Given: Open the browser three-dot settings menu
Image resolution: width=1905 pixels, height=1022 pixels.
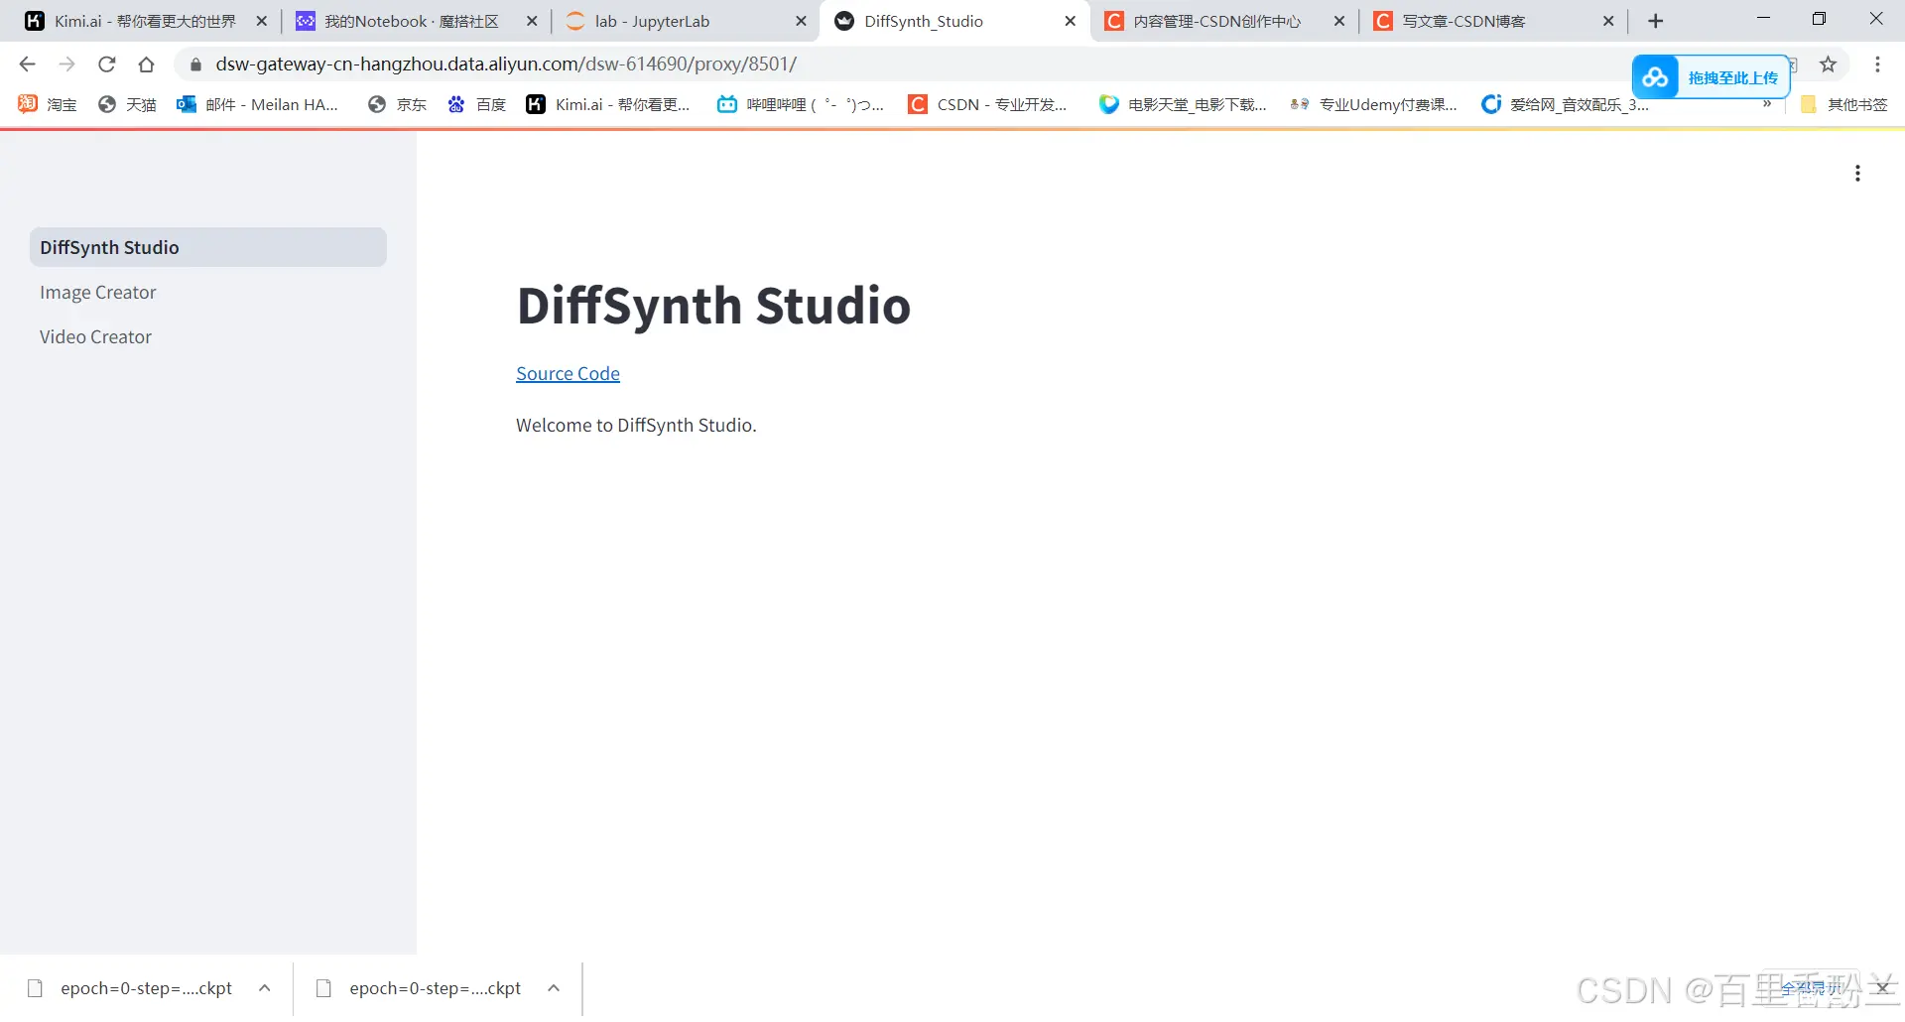Looking at the screenshot, I should coord(1877,64).
